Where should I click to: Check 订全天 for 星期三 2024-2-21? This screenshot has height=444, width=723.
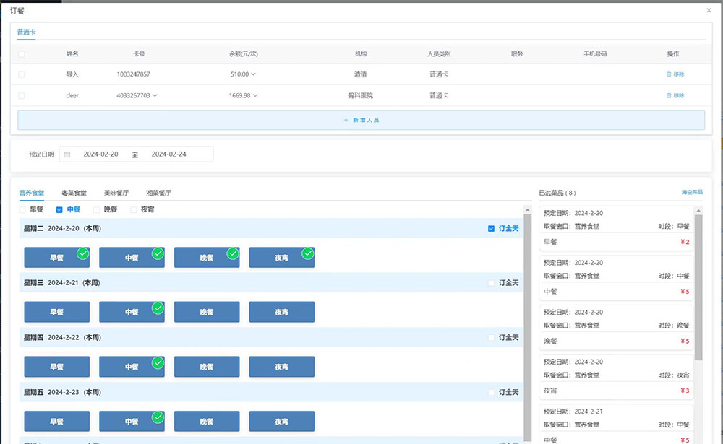point(491,283)
